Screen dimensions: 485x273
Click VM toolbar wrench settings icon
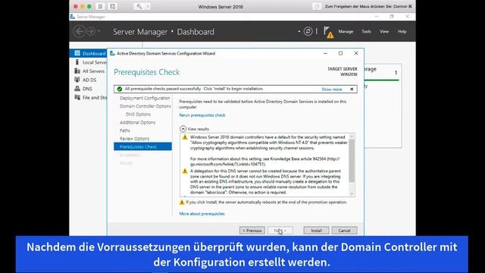coord(139,6)
